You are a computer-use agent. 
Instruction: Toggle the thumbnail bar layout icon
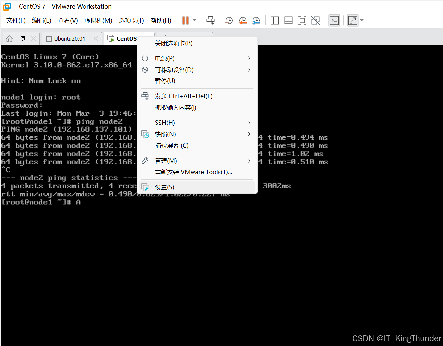(288, 21)
